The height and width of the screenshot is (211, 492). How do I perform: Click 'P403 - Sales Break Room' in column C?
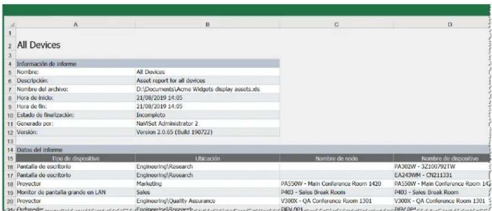point(336,193)
